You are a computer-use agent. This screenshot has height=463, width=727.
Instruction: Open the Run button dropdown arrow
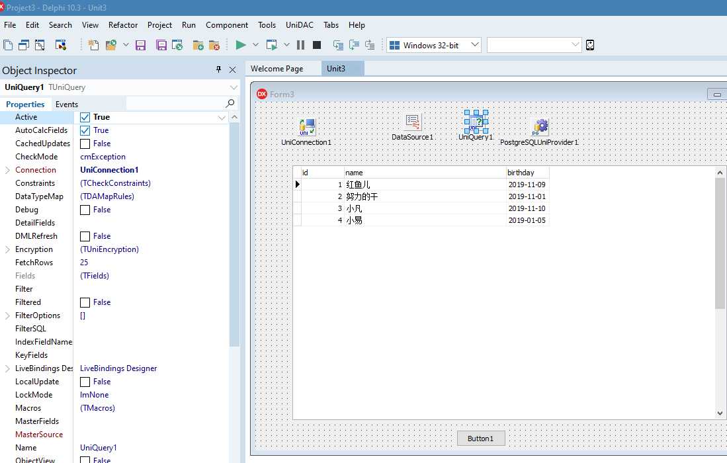255,45
